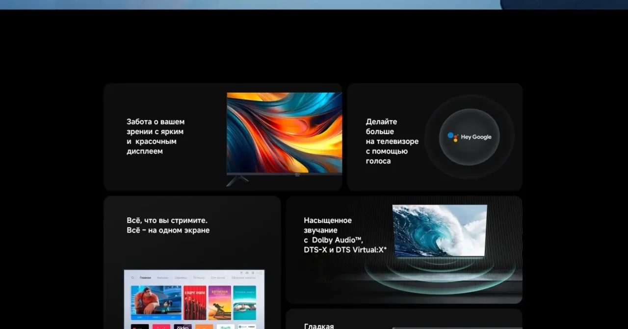This screenshot has width=628, height=329.
Task: Select the AV source button
Action: click(173, 317)
